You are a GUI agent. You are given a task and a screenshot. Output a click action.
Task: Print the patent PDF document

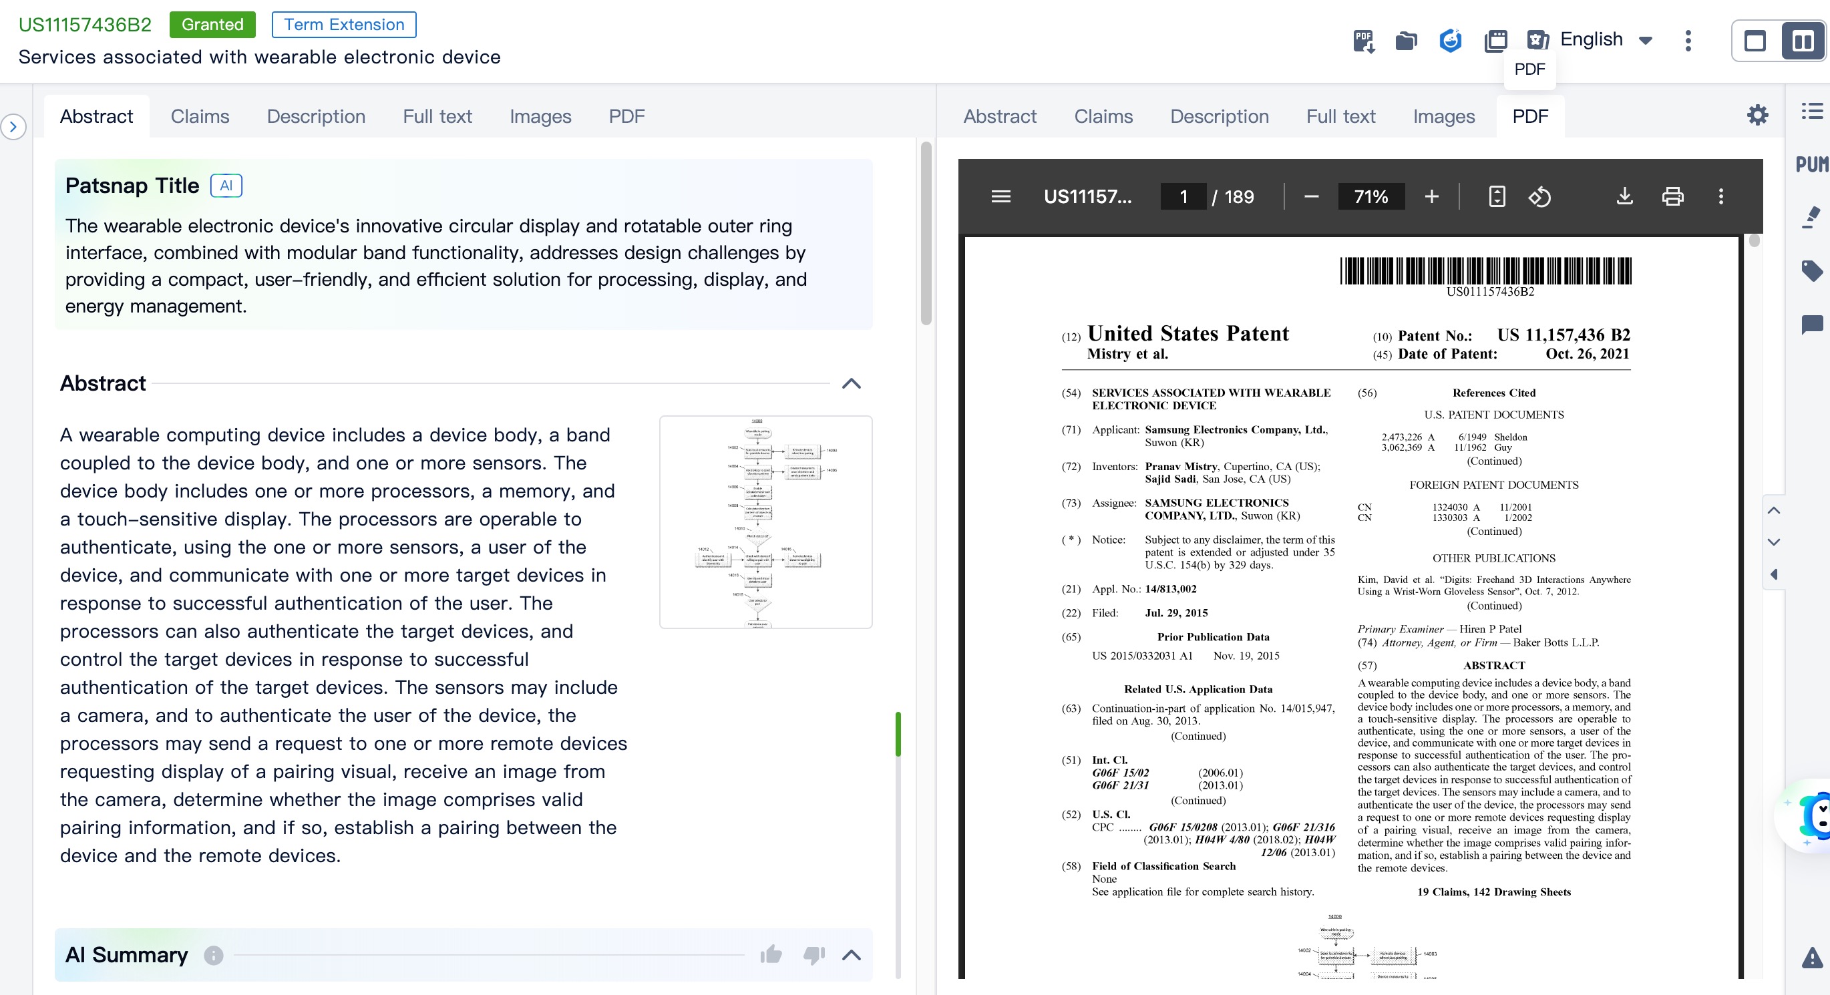coord(1672,196)
